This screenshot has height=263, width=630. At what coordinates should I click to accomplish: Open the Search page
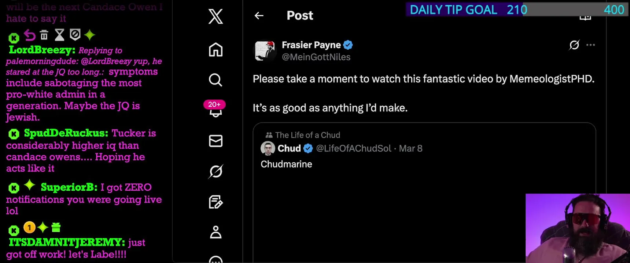pyautogui.click(x=215, y=80)
